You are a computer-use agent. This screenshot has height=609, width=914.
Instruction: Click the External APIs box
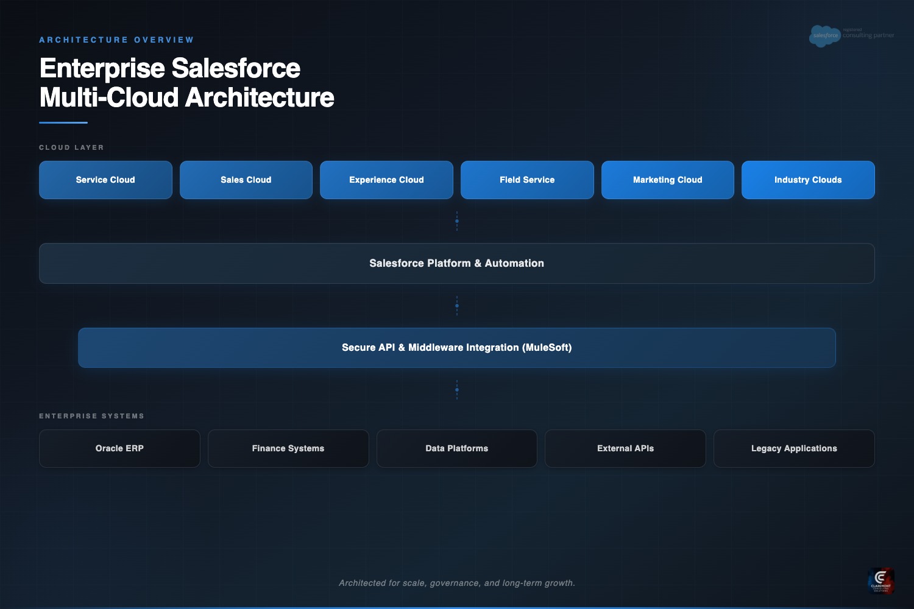tap(625, 448)
